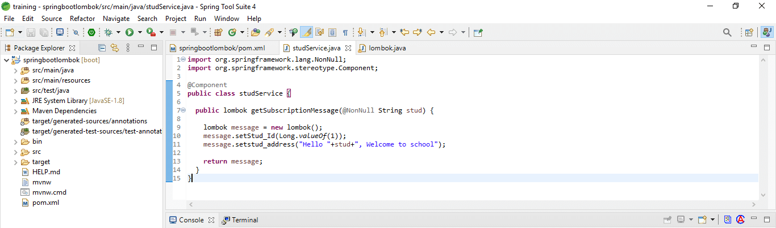Image resolution: width=776 pixels, height=228 pixels.
Task: Collapse the method fold marker at line 7
Action: coord(183,110)
